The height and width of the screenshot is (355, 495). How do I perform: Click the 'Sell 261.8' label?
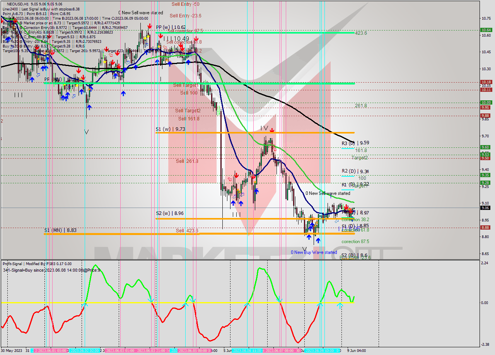tap(187, 161)
